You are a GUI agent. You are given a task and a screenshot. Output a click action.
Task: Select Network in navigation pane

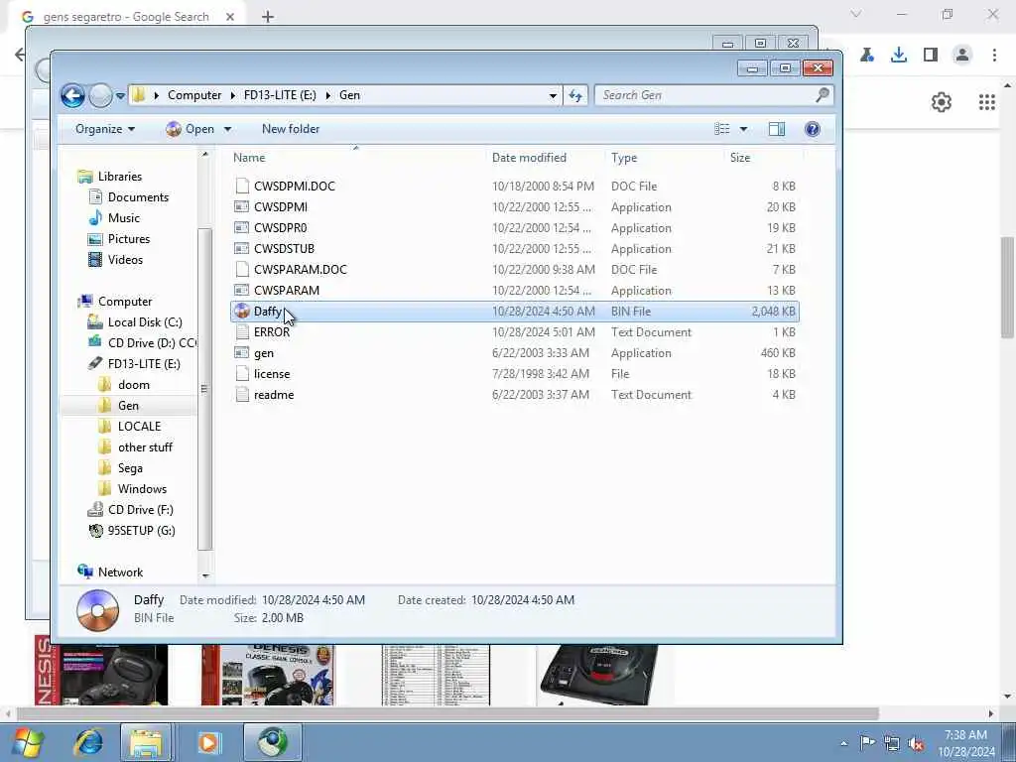120,572
